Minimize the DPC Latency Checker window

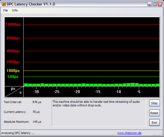pyautogui.click(x=149, y=4)
